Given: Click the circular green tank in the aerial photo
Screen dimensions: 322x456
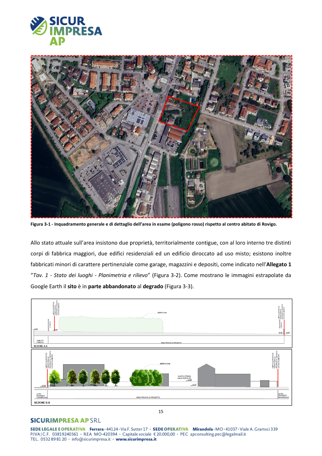Looking at the screenshot, I should pyautogui.click(x=214, y=162).
